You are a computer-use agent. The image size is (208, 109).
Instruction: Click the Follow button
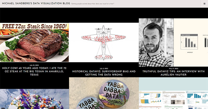point(198,108)
